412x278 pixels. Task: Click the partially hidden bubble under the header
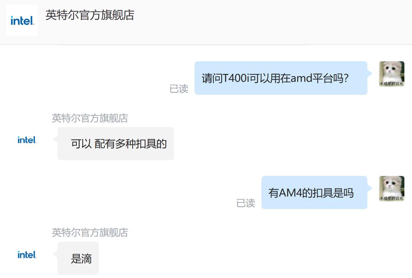point(183,45)
